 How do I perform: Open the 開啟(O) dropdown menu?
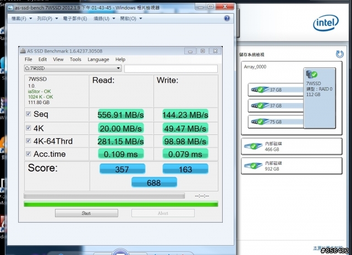(131, 19)
